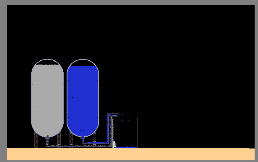
Task: Click the empty black space upper right
Action: point(197,49)
